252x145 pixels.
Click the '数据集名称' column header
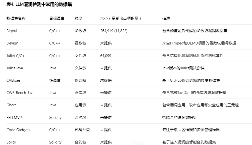coord(16,18)
